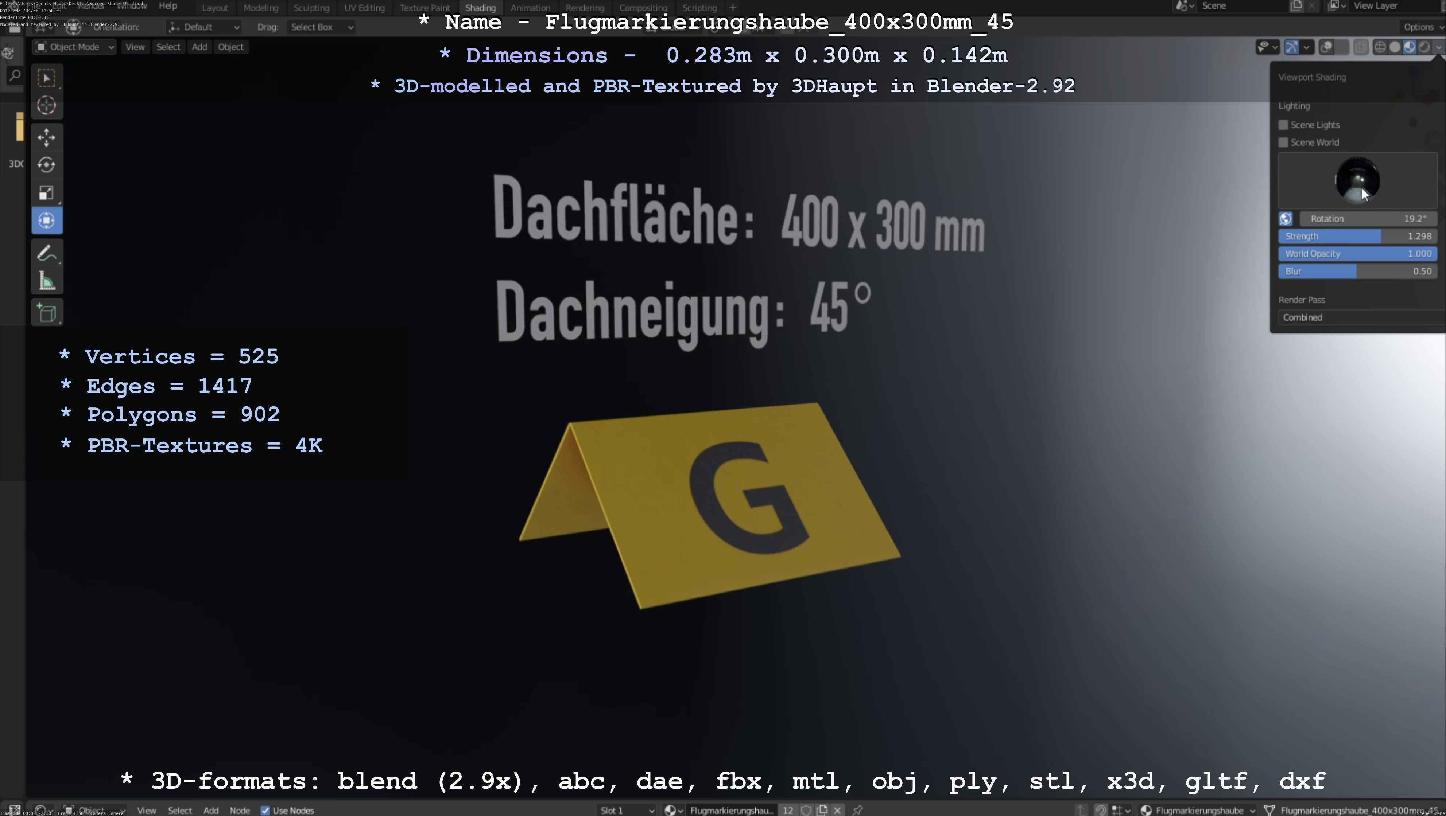Click the material user count 12
Screen dimensions: 1446x816
pos(788,811)
